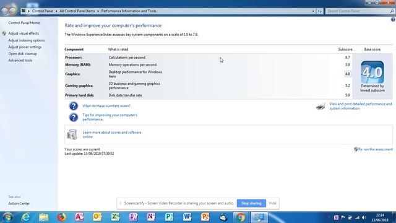
Task: Open Microsoft PowerPoint from taskbar
Action: pyautogui.click(x=205, y=217)
